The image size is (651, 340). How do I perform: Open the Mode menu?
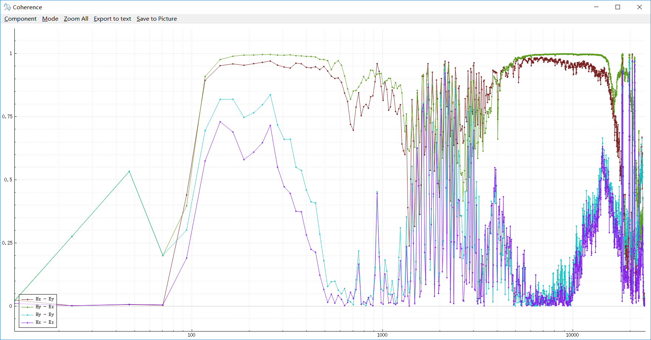pyautogui.click(x=50, y=19)
